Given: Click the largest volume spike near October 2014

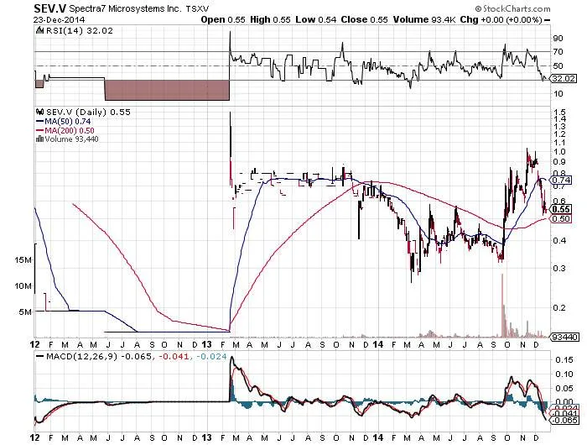Looking at the screenshot, I should 502,305.
